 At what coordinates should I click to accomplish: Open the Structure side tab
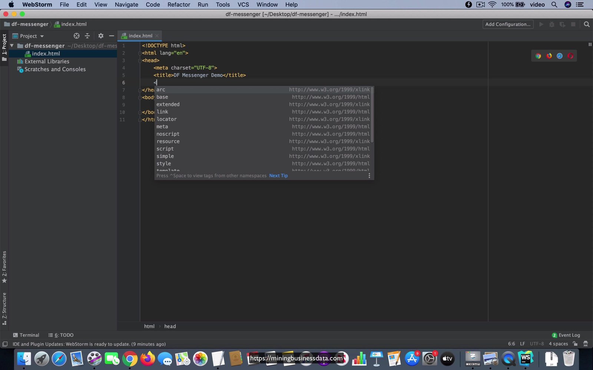tap(4, 309)
